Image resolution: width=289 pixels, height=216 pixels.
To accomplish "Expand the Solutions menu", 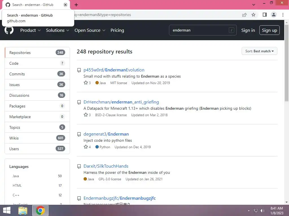I will (x=58, y=30).
